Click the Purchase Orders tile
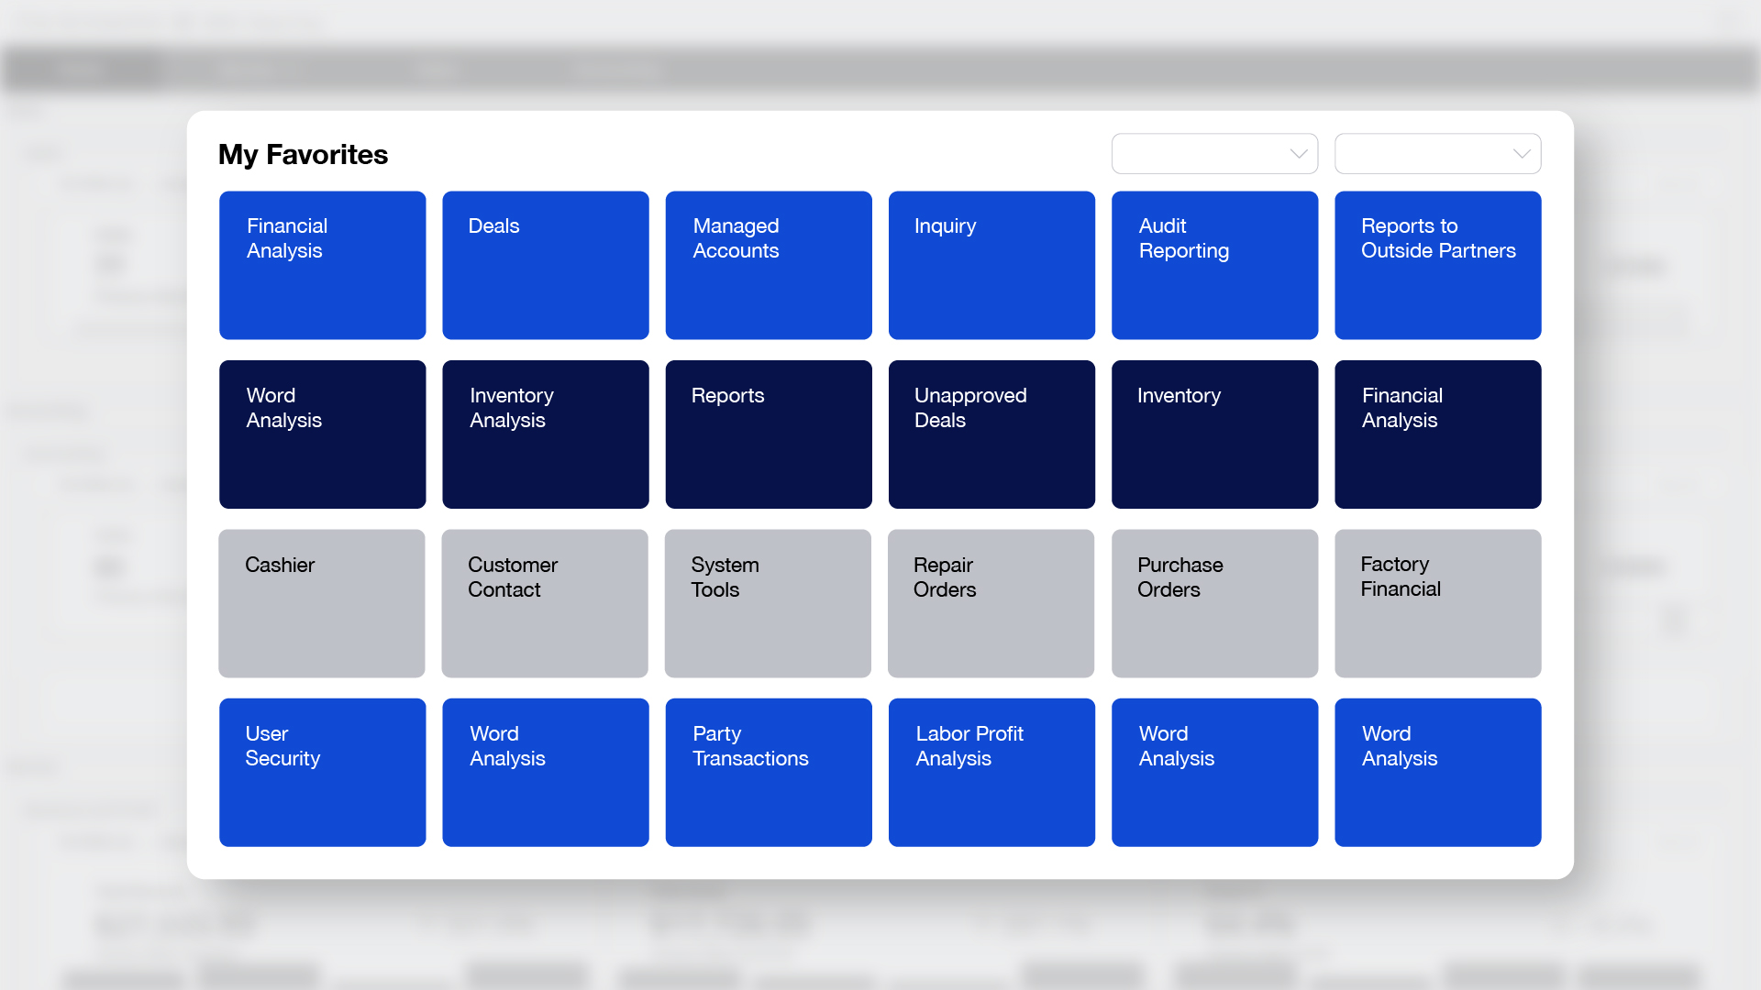 coord(1214,603)
